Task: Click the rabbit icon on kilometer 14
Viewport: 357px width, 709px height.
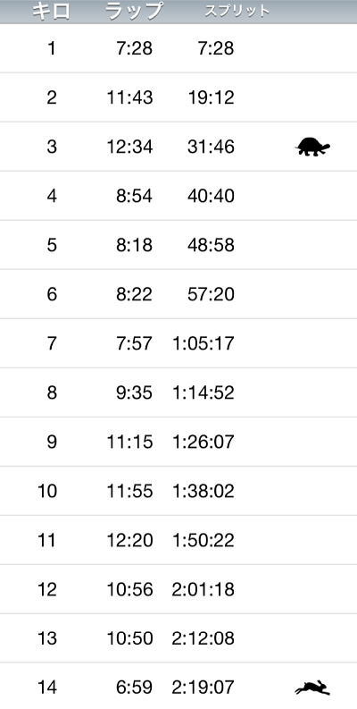Action: coord(312,688)
